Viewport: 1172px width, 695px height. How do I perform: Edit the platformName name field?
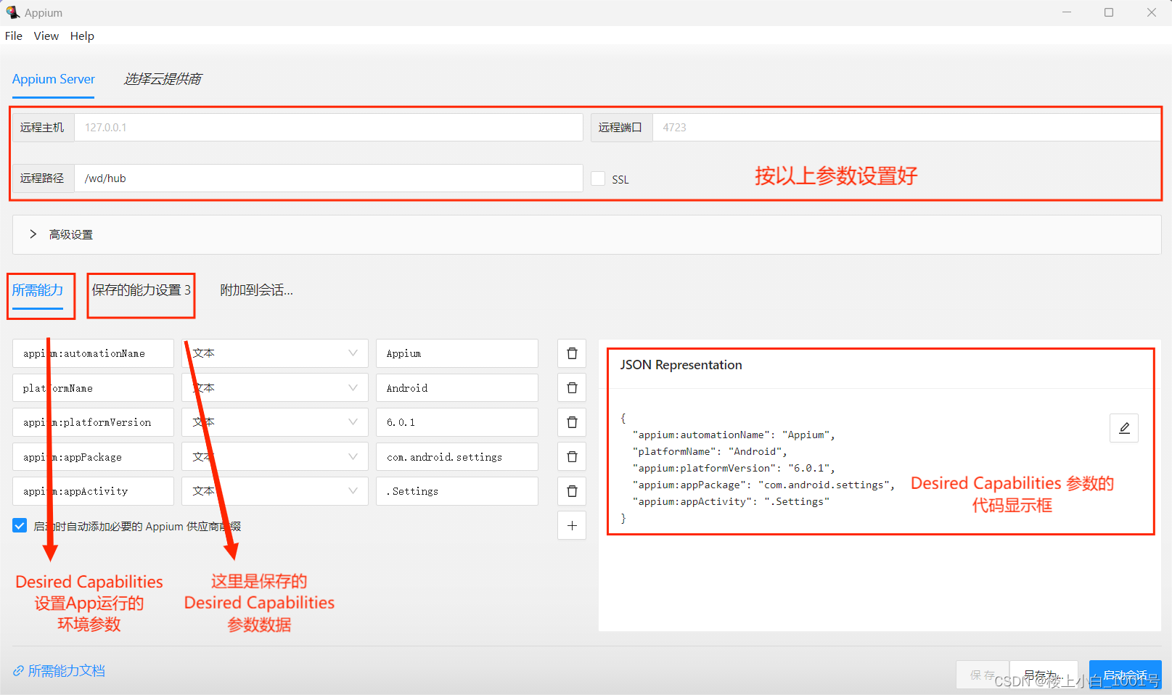pos(93,388)
